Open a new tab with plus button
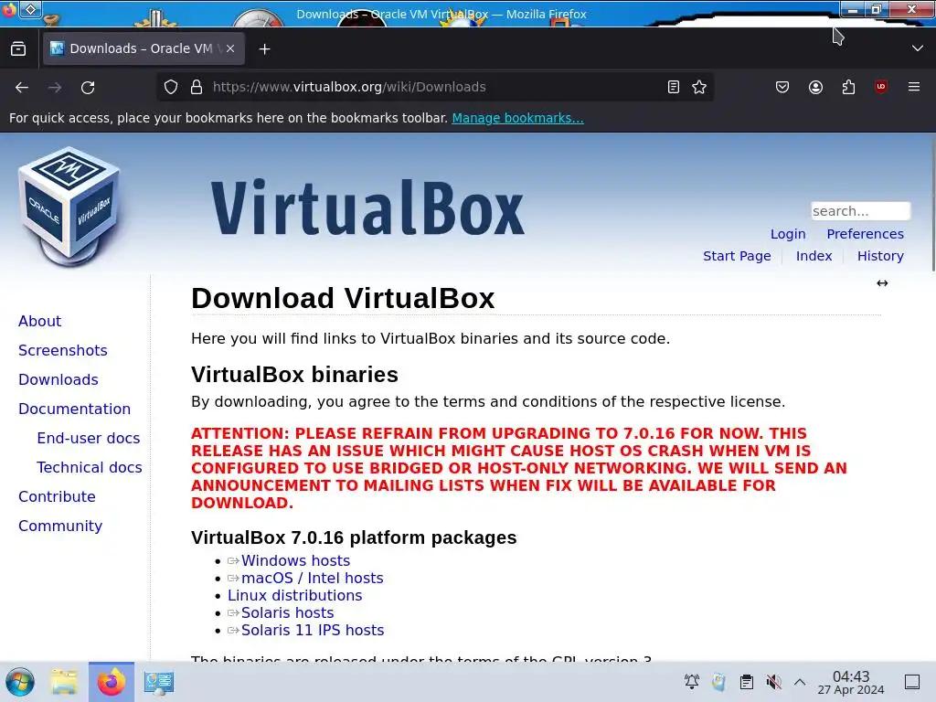Viewport: 936px width, 702px height. pyautogui.click(x=264, y=49)
